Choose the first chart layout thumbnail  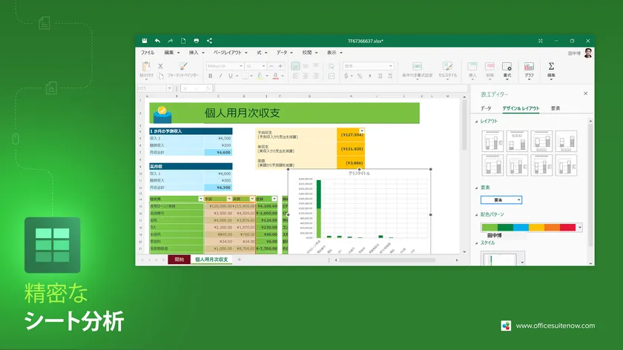click(x=492, y=141)
